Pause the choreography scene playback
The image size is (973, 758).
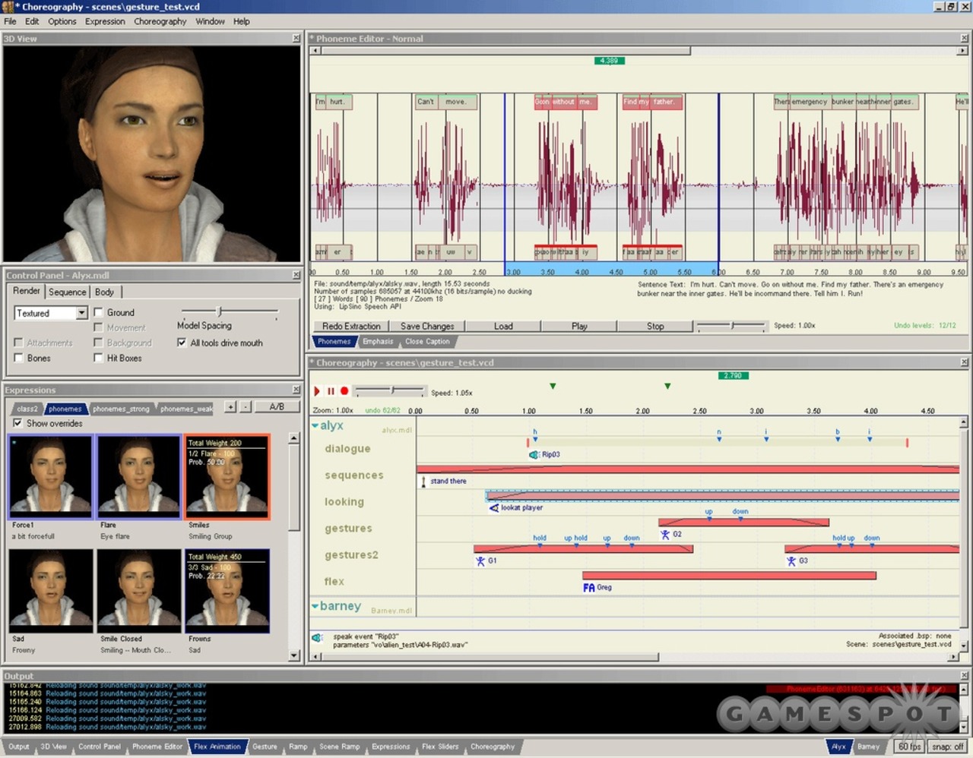point(331,391)
